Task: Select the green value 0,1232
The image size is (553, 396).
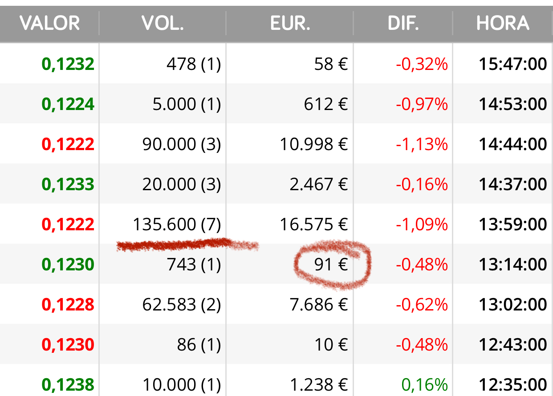Action: point(68,64)
